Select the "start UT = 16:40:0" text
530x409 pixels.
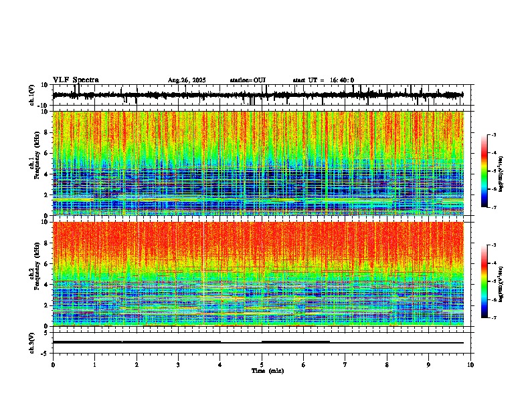(323, 80)
